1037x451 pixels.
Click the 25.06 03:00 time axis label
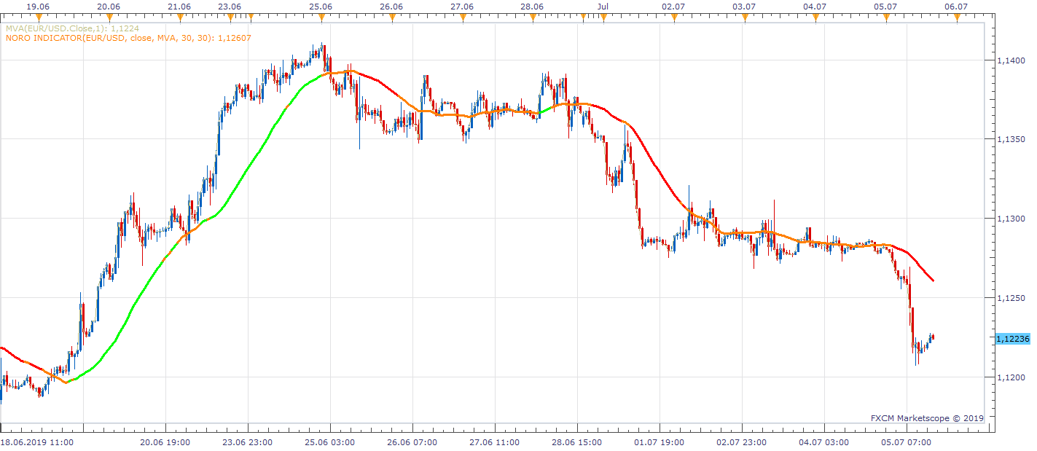pos(331,442)
